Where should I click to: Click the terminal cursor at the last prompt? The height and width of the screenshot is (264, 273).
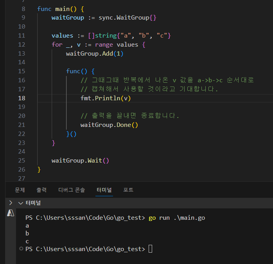coord(150,249)
